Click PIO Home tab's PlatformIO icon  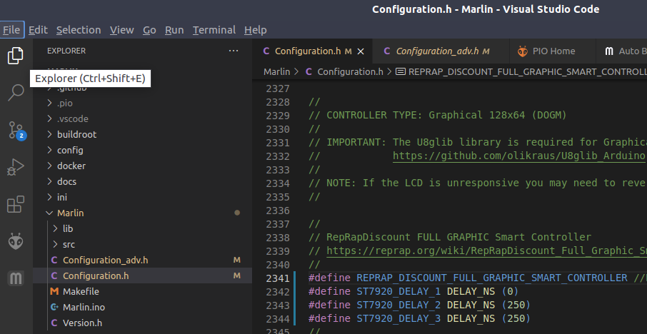tap(523, 51)
